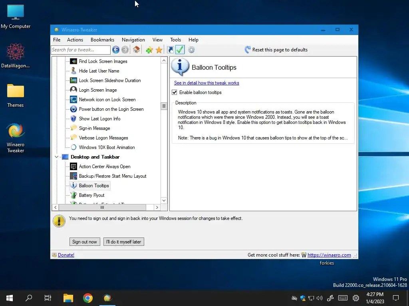The height and width of the screenshot is (306, 409).
Task: Click Reset this page to defaults
Action: [276, 50]
